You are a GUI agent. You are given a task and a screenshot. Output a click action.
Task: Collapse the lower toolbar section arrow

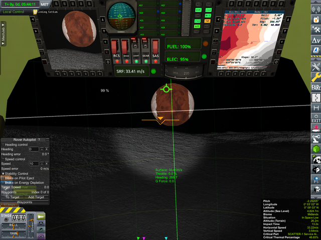[316, 59]
